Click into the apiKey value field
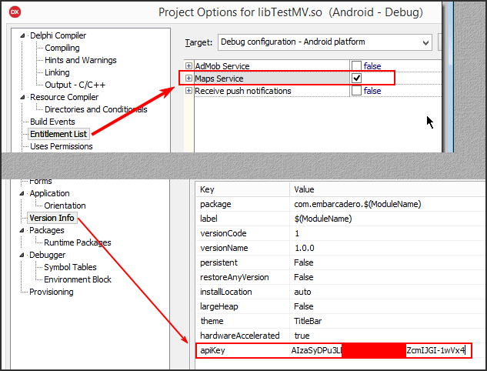This screenshot has height=371, width=487. (x=381, y=350)
